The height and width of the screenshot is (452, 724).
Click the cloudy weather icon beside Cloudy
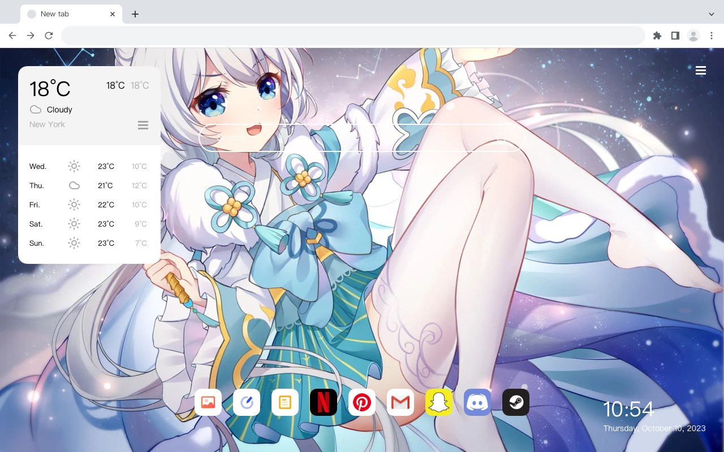36,110
